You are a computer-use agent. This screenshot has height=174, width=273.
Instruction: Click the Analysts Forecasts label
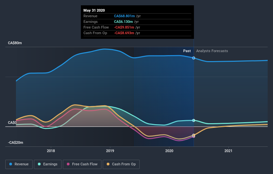coord(212,51)
